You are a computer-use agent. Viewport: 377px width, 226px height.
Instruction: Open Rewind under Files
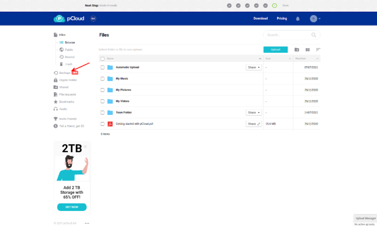tap(67, 57)
